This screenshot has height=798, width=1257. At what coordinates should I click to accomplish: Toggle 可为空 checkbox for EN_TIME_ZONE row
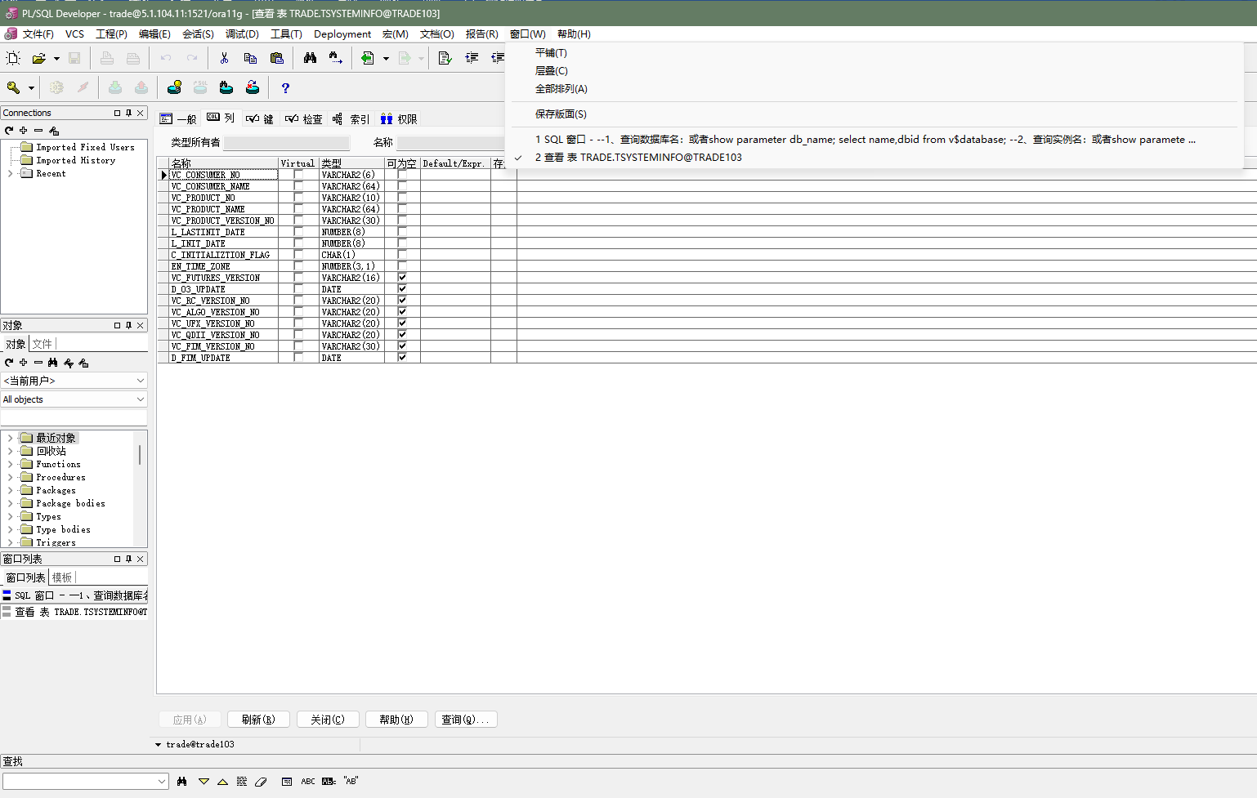(402, 266)
